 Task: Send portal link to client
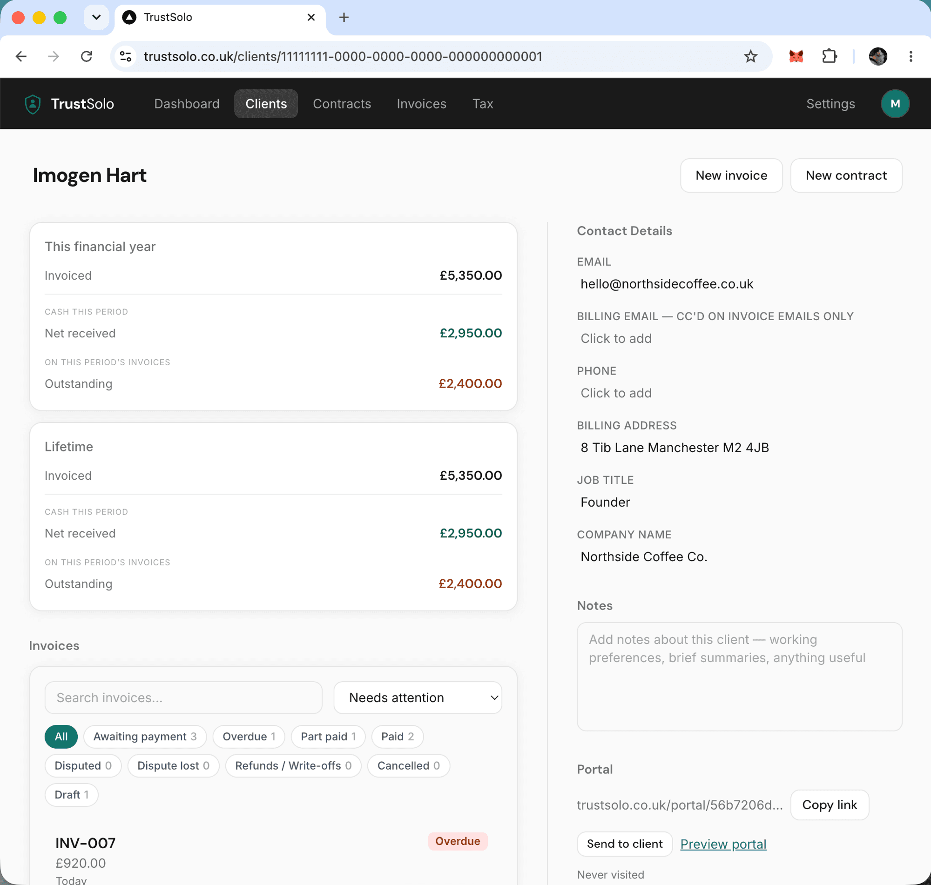(x=624, y=844)
